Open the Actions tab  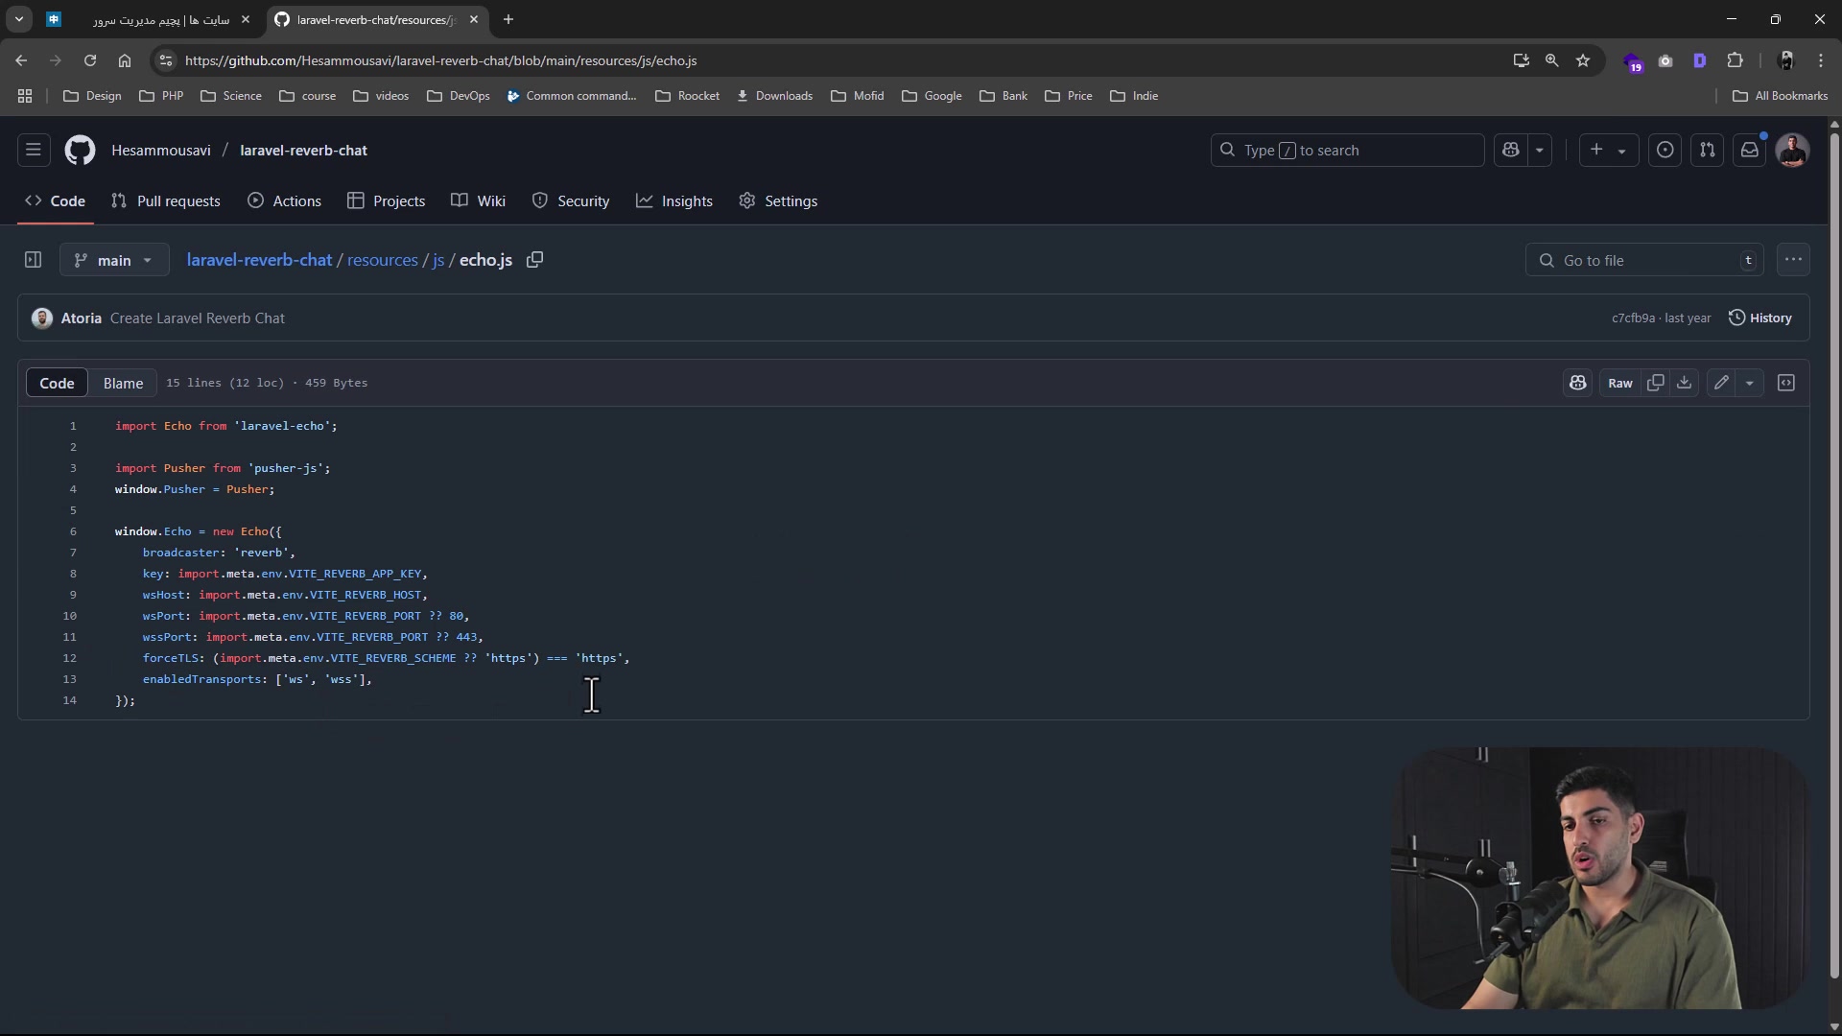tap(284, 201)
